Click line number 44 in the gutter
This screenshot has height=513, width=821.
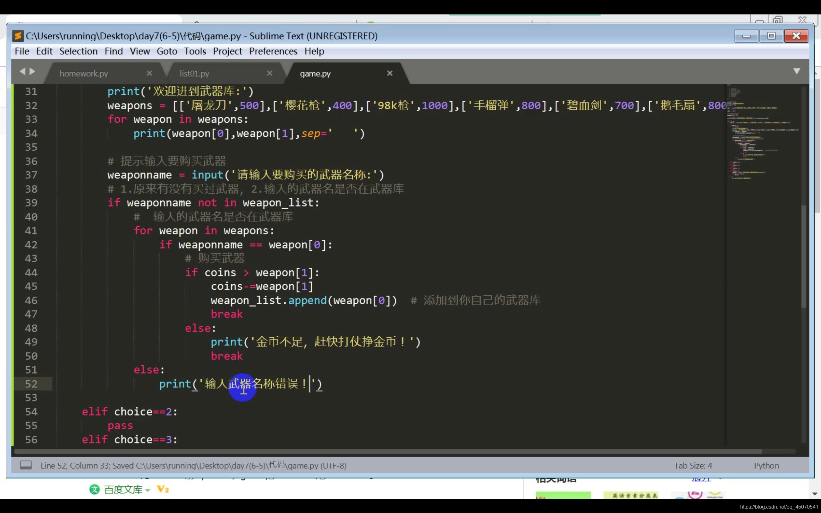coord(31,273)
